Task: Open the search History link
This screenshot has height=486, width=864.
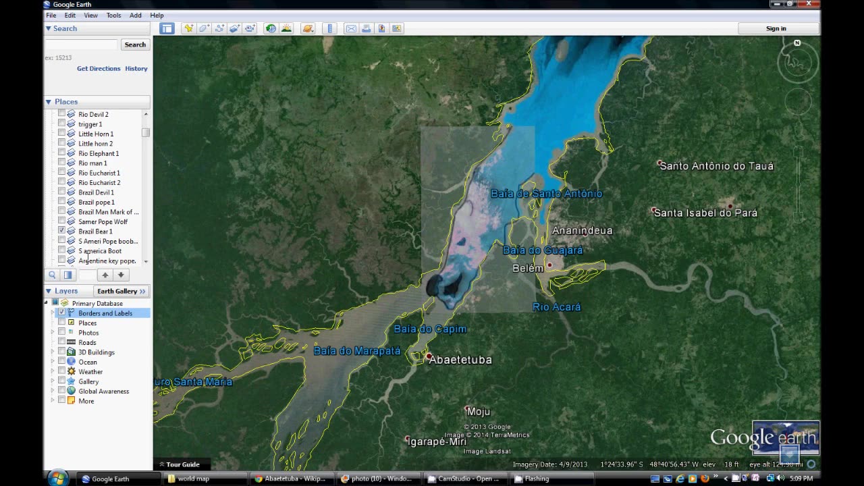Action: point(136,68)
